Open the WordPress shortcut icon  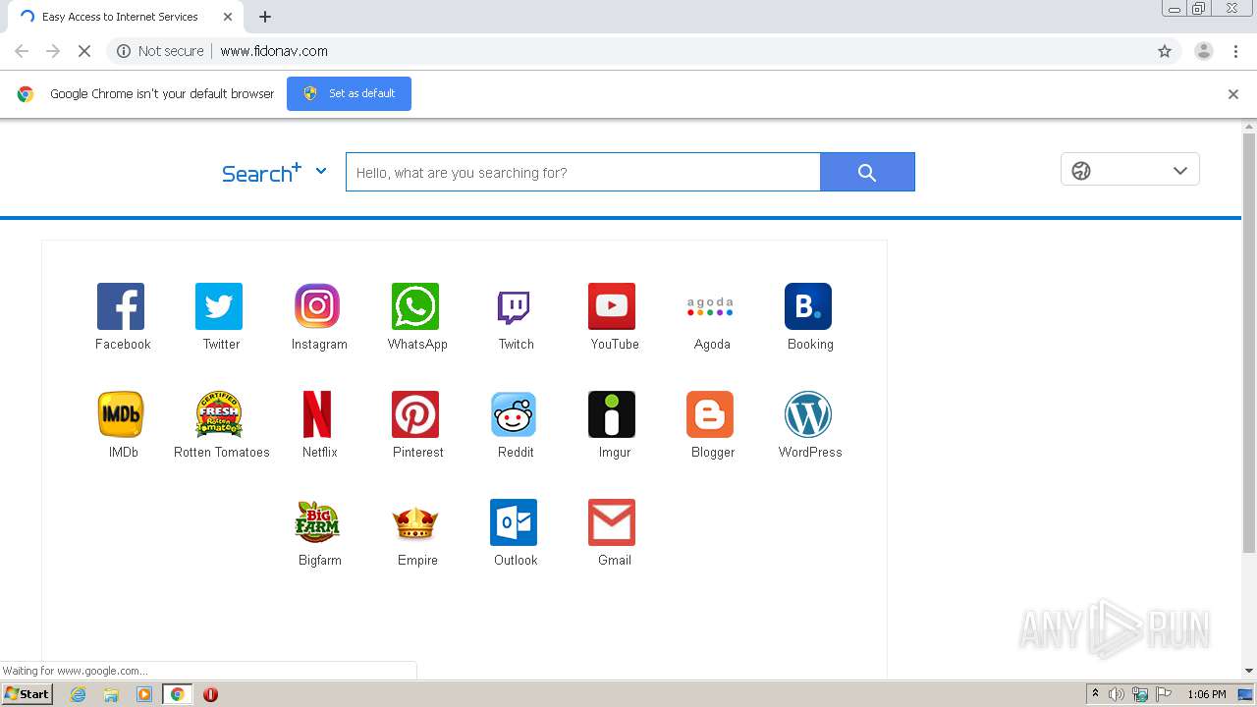[808, 414]
